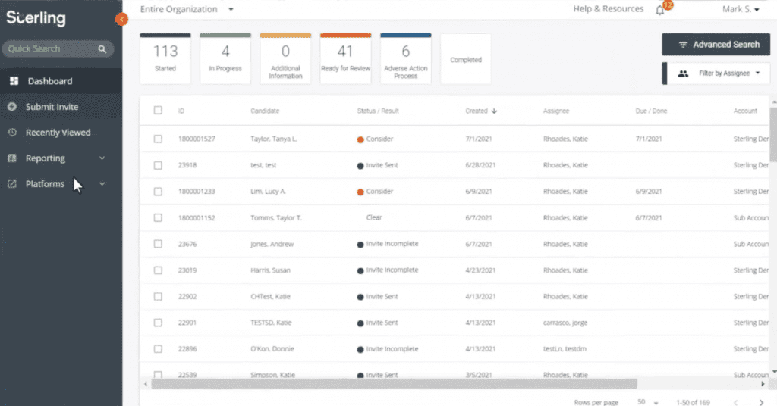The image size is (777, 406).
Task: Click the notification bell icon
Action: [659, 9]
